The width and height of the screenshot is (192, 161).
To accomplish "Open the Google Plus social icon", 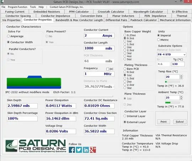I will click(93, 150).
